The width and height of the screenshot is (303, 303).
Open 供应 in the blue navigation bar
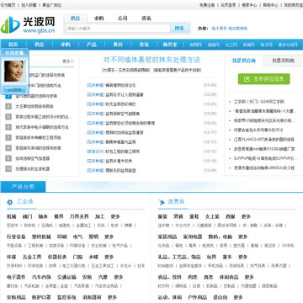click(40, 45)
